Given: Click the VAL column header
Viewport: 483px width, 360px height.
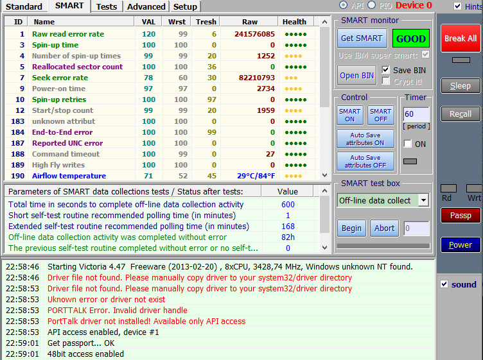Looking at the screenshot, I should tap(148, 22).
